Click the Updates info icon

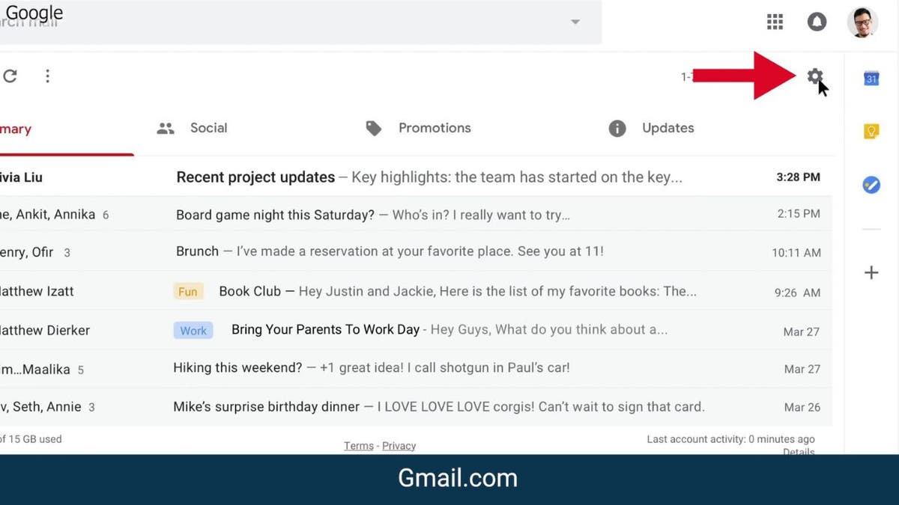[617, 129]
